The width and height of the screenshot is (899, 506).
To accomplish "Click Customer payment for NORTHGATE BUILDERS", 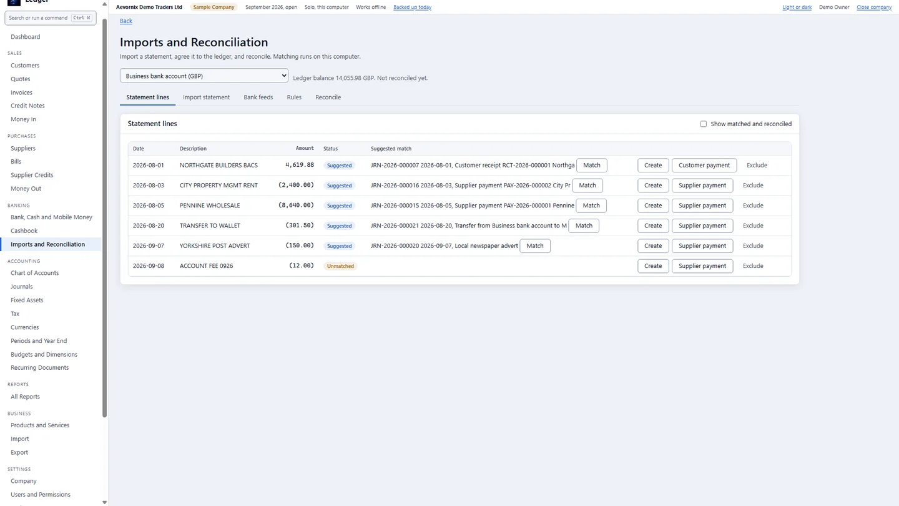I will (704, 166).
